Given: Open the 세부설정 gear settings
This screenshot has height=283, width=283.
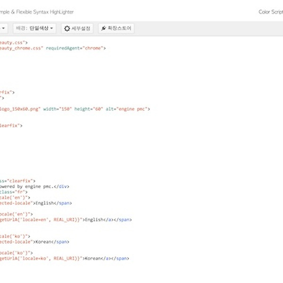Looking at the screenshot, I should tap(78, 29).
